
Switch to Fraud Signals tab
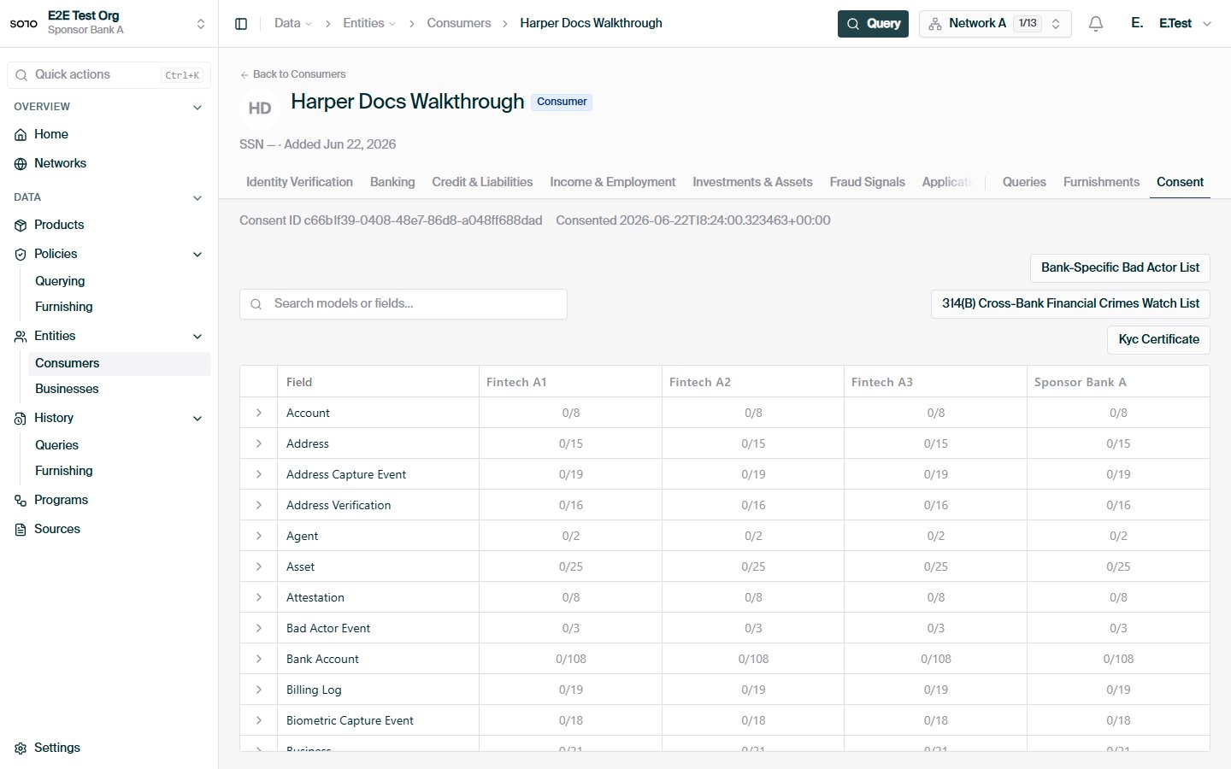click(x=867, y=182)
